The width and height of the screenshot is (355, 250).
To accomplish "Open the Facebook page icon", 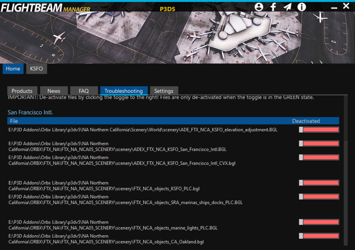I will [273, 7].
